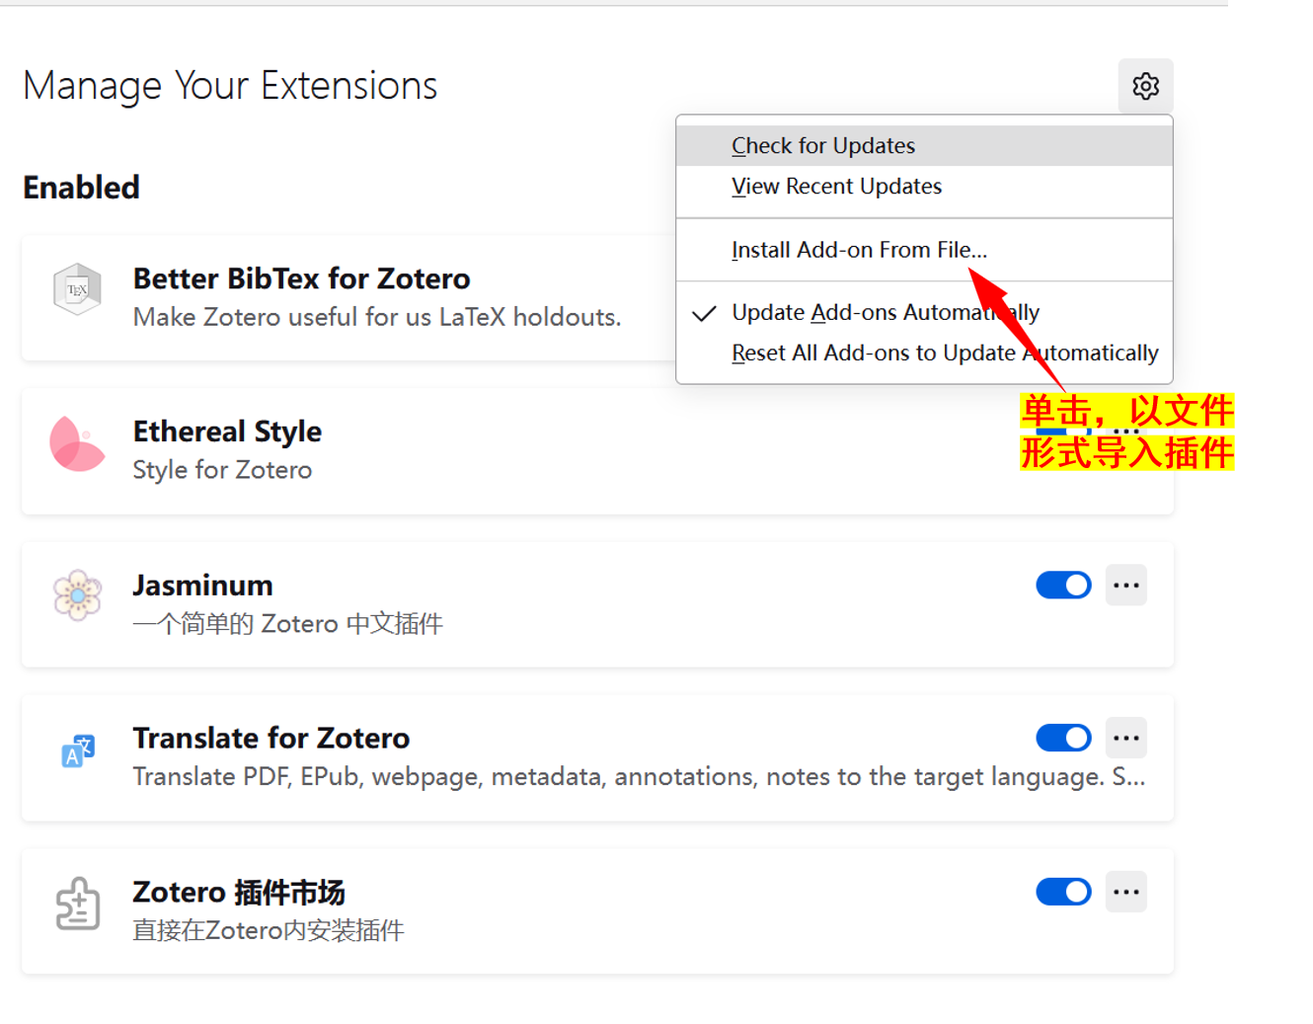
Task: Click the Zotero 插件市场 puzzle icon
Action: (78, 904)
